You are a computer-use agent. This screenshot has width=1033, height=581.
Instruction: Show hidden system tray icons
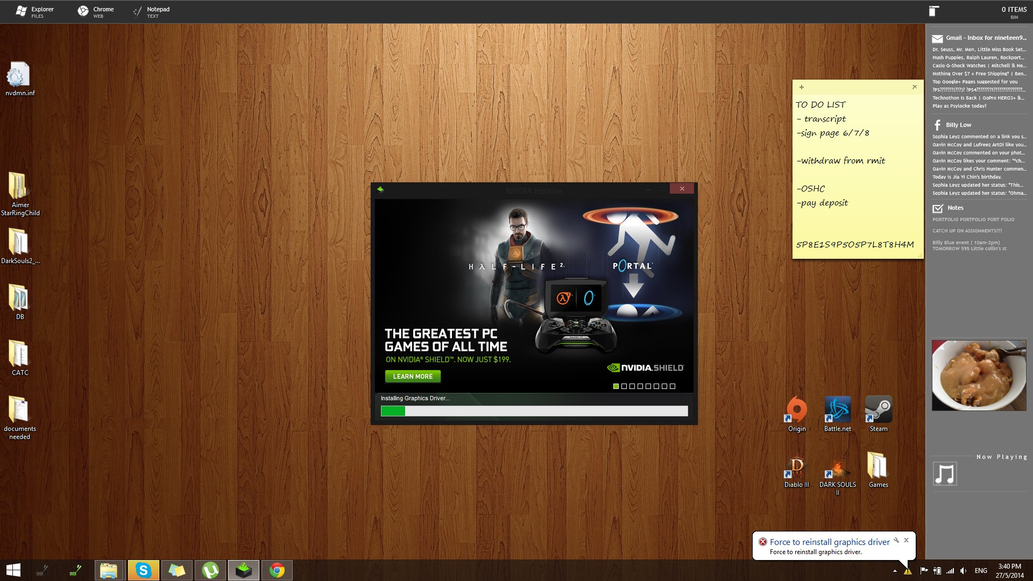[895, 571]
